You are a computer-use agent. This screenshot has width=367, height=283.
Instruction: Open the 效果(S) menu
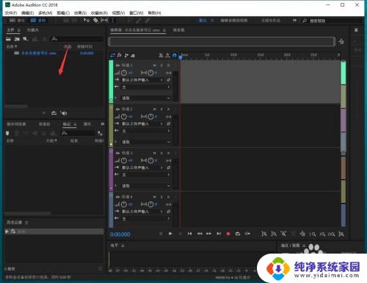(x=80, y=12)
